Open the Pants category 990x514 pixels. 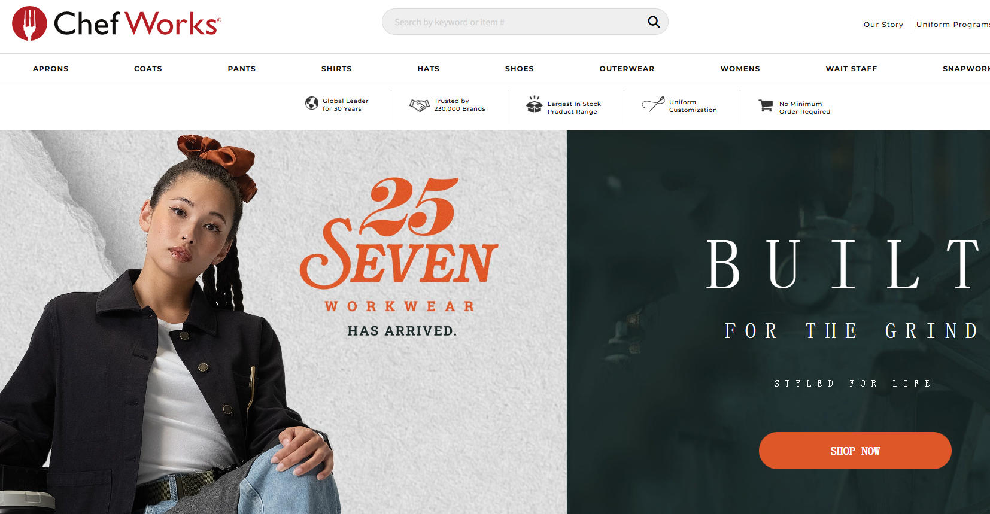click(x=242, y=69)
